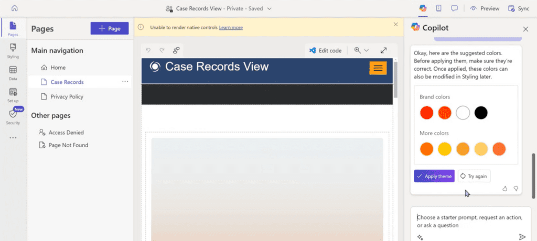The height and width of the screenshot is (241, 537).
Task: Select the Privacy Policy page
Action: (x=67, y=96)
